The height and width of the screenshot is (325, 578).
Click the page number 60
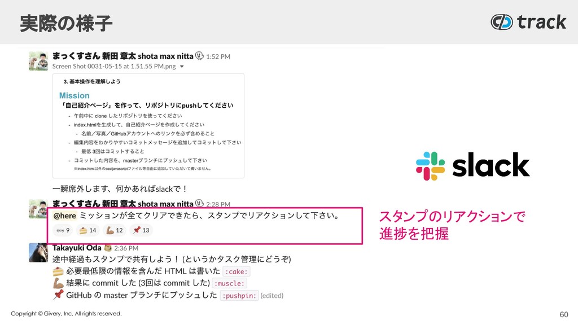[x=564, y=315]
